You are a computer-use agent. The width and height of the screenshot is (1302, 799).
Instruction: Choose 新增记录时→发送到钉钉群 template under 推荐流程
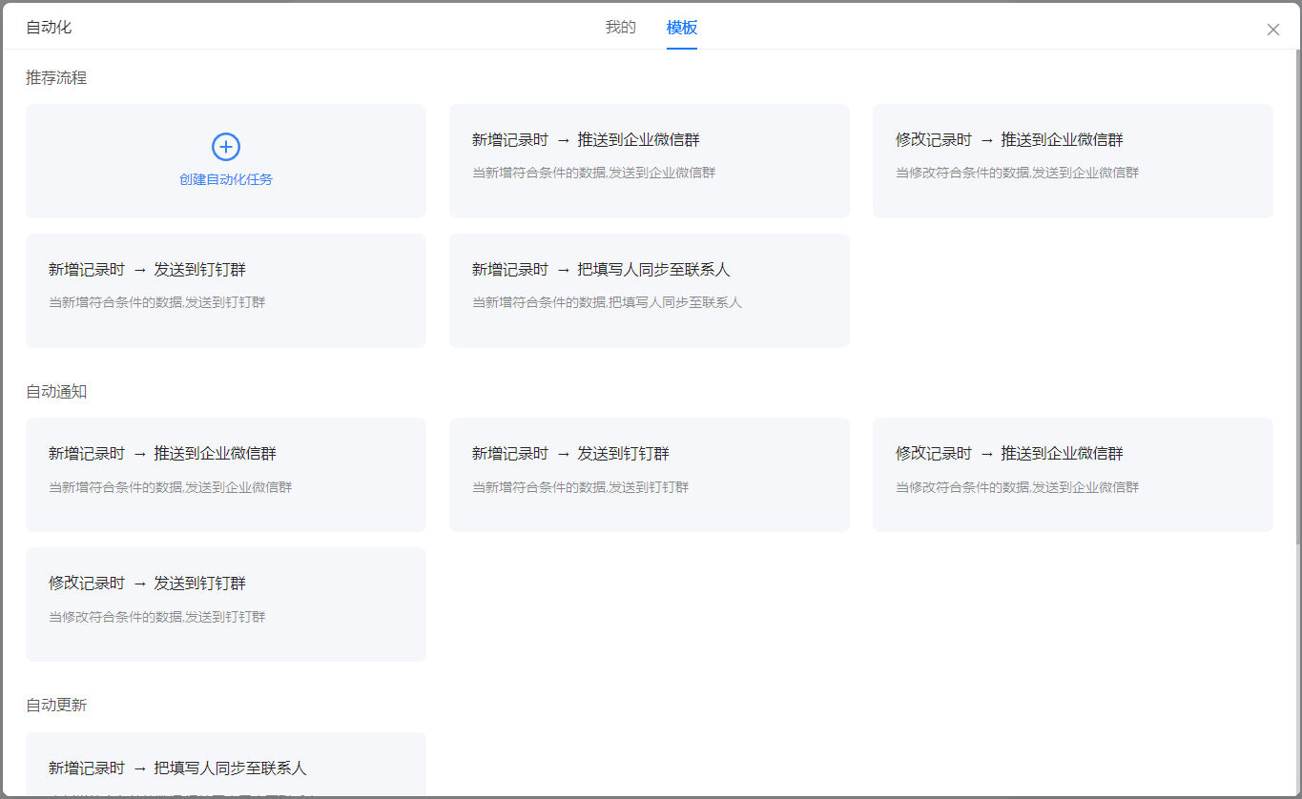pos(226,291)
